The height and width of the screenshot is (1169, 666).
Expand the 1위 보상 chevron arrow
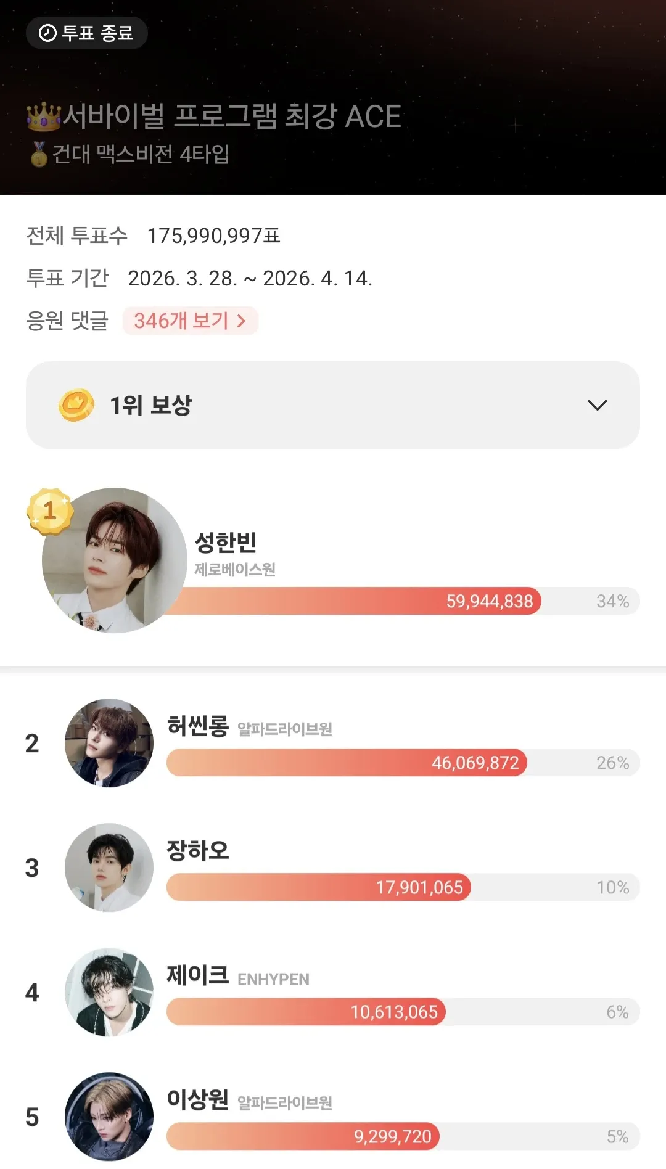(597, 405)
